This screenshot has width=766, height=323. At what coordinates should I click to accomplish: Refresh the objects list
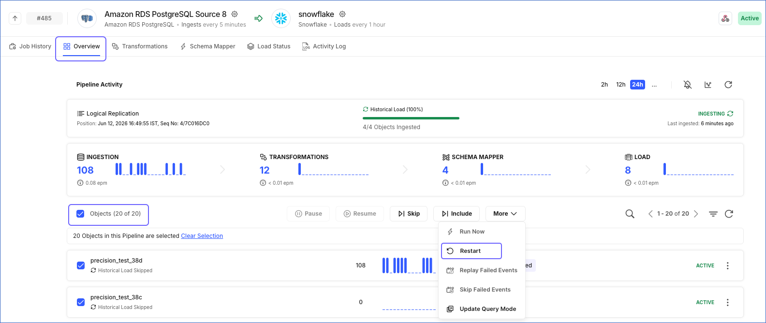tap(729, 214)
